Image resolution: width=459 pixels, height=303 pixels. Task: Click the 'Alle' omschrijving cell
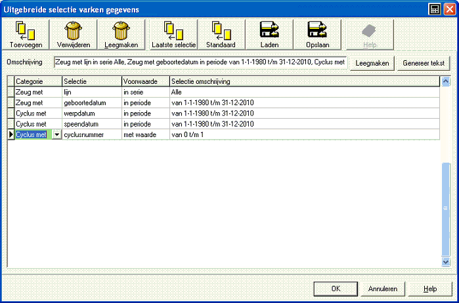pyautogui.click(x=305, y=92)
